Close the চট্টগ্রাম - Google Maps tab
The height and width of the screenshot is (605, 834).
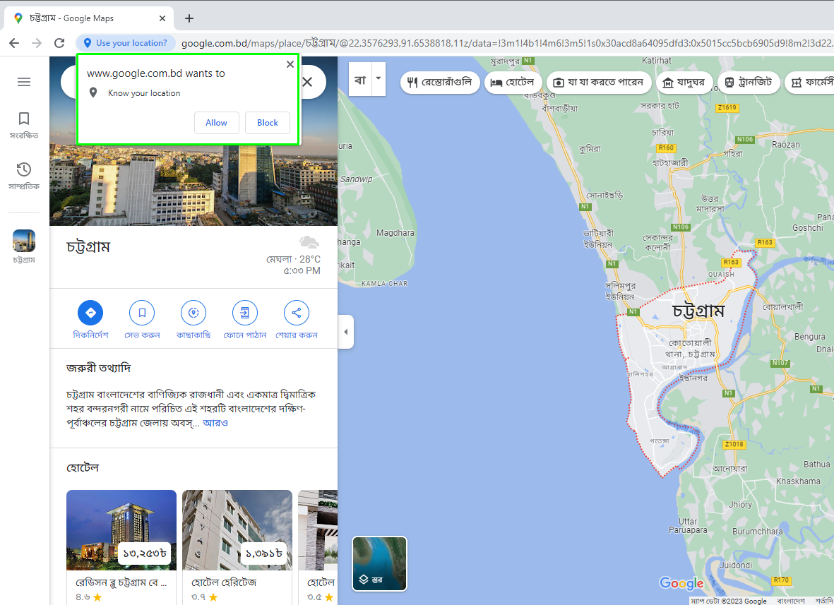[x=162, y=18]
